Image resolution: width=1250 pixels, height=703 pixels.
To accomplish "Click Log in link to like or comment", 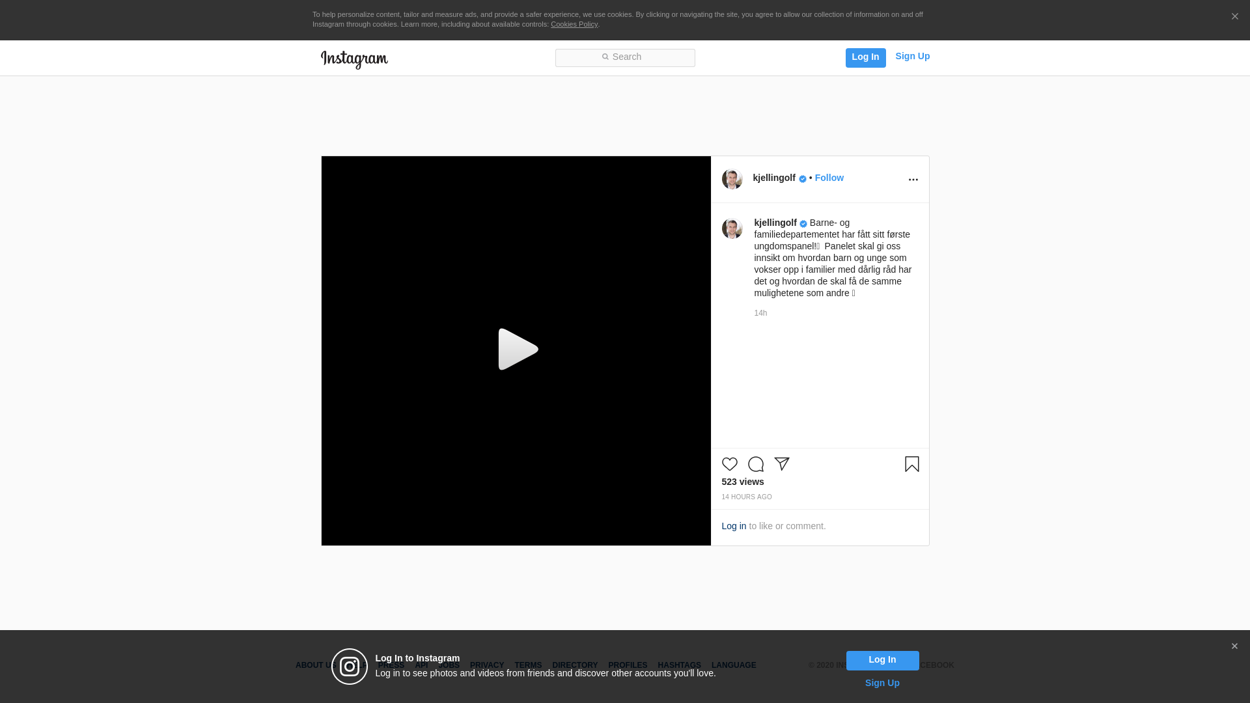I will 734,526.
